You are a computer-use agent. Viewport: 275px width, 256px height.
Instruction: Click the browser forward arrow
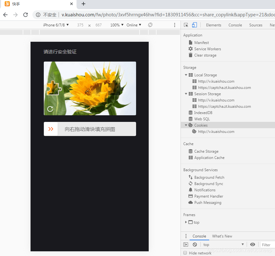point(15,15)
